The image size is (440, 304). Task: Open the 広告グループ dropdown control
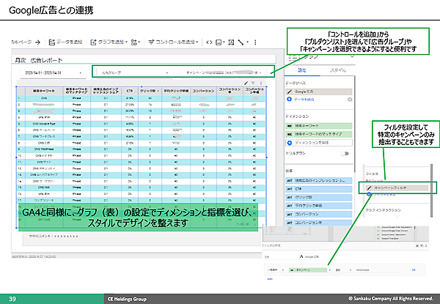click(x=133, y=73)
